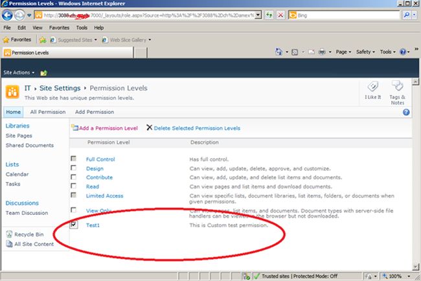Image resolution: width=421 pixels, height=281 pixels.
Task: Click the Add a Permission Level icon
Action: coord(74,128)
